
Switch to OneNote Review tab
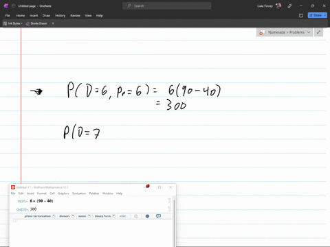[75, 16]
